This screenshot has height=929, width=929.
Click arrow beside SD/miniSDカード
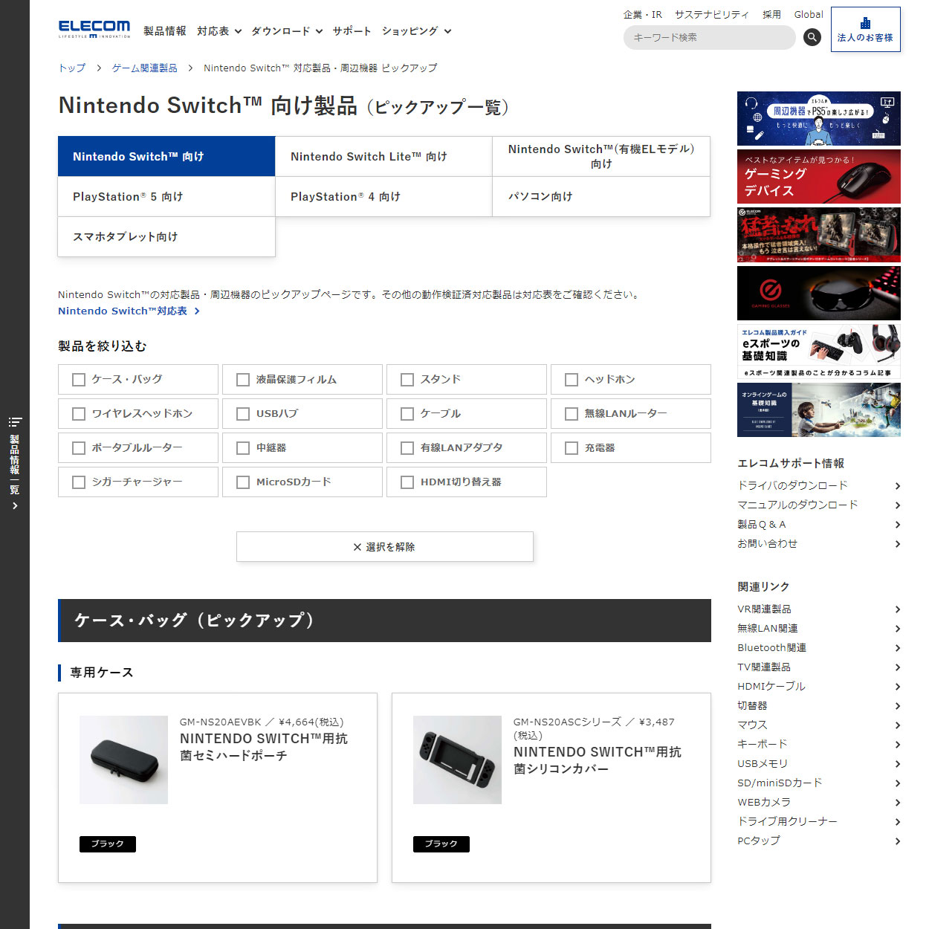898,783
